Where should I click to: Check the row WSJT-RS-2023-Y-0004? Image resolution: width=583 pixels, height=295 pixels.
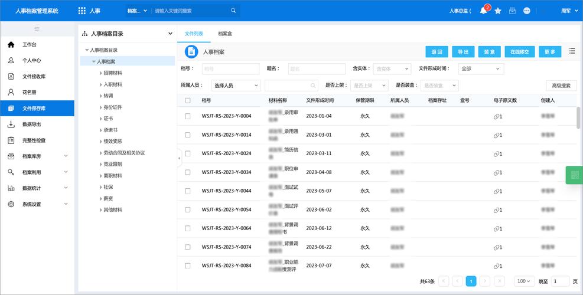point(188,116)
